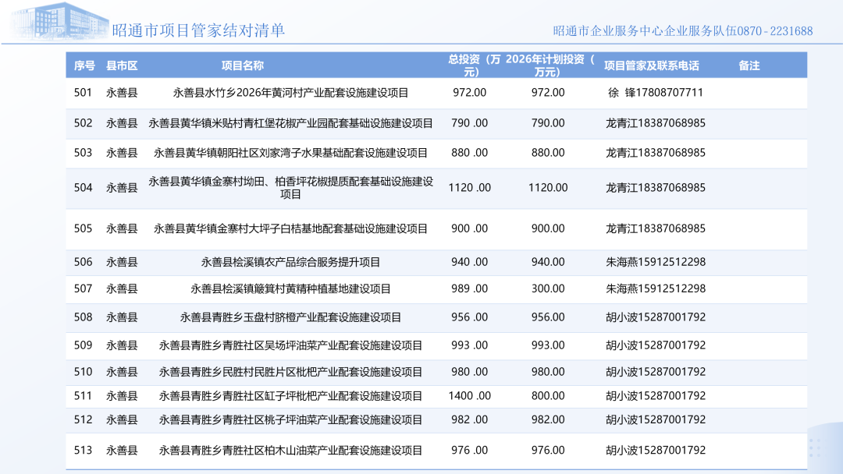Image resolution: width=843 pixels, height=474 pixels.
Task: Click 朱海燕 contact in row 507
Action: coord(656,288)
